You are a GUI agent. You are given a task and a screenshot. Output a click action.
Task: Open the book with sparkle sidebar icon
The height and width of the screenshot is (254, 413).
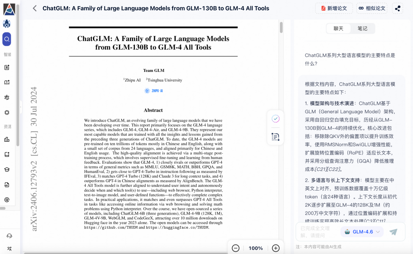pyautogui.click(x=7, y=82)
